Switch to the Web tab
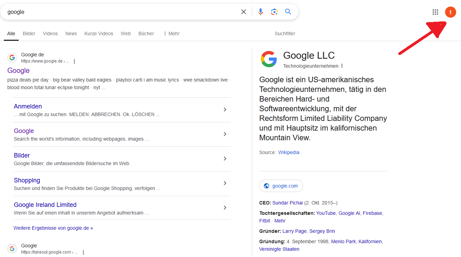Image resolution: width=461 pixels, height=257 pixels. 126,34
